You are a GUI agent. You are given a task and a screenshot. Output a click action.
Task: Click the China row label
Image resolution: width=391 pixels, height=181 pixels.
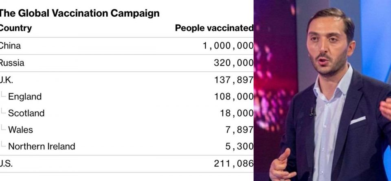coord(10,46)
